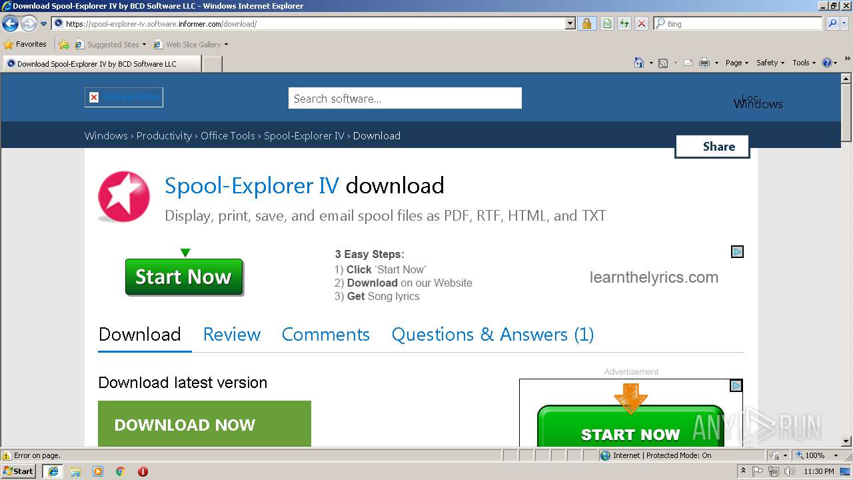Open the Windows Media Player taskbar icon
Image resolution: width=853 pixels, height=480 pixels.
[98, 471]
